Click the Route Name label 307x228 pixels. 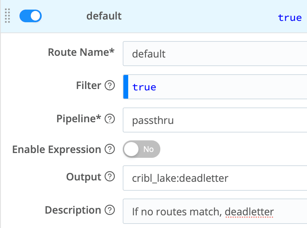[81, 52]
